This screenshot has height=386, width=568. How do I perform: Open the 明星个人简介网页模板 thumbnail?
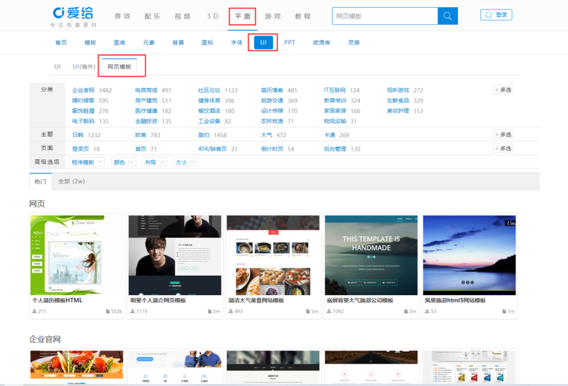pyautogui.click(x=175, y=255)
